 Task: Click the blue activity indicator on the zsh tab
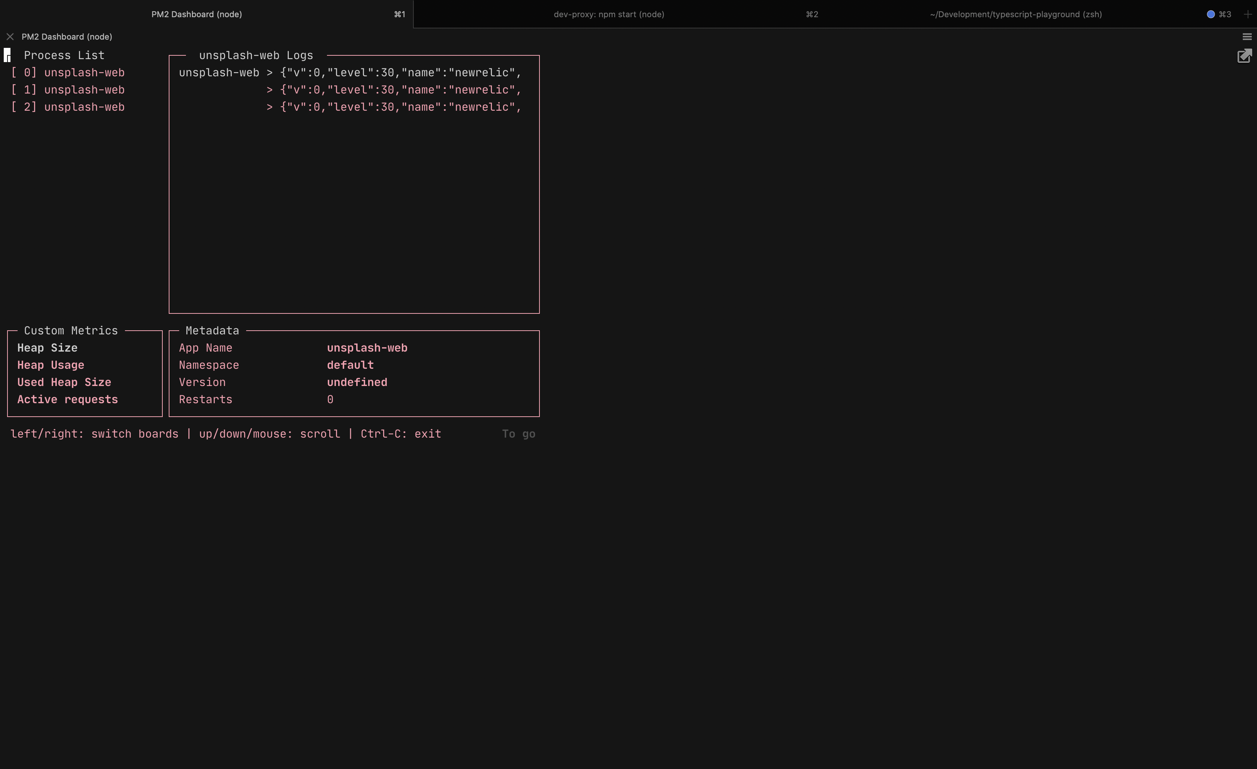coord(1210,14)
